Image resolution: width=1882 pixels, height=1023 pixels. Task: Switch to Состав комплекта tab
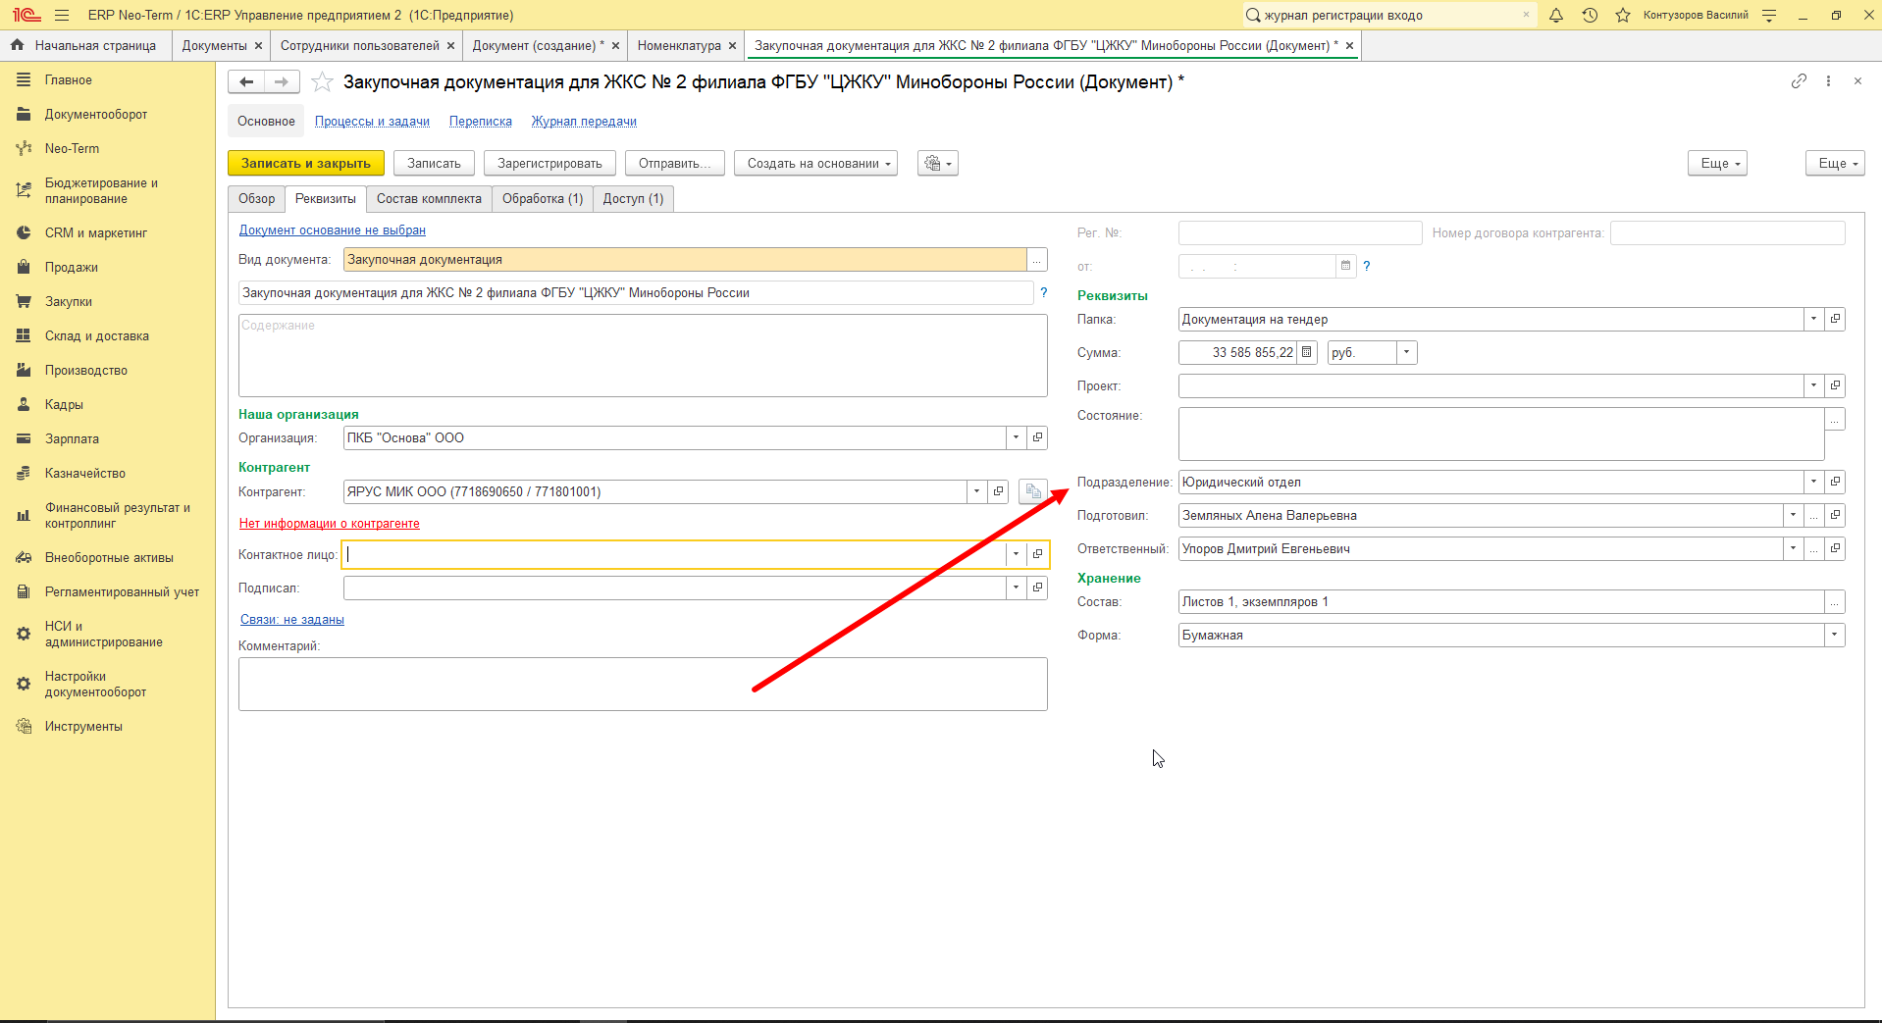click(429, 198)
